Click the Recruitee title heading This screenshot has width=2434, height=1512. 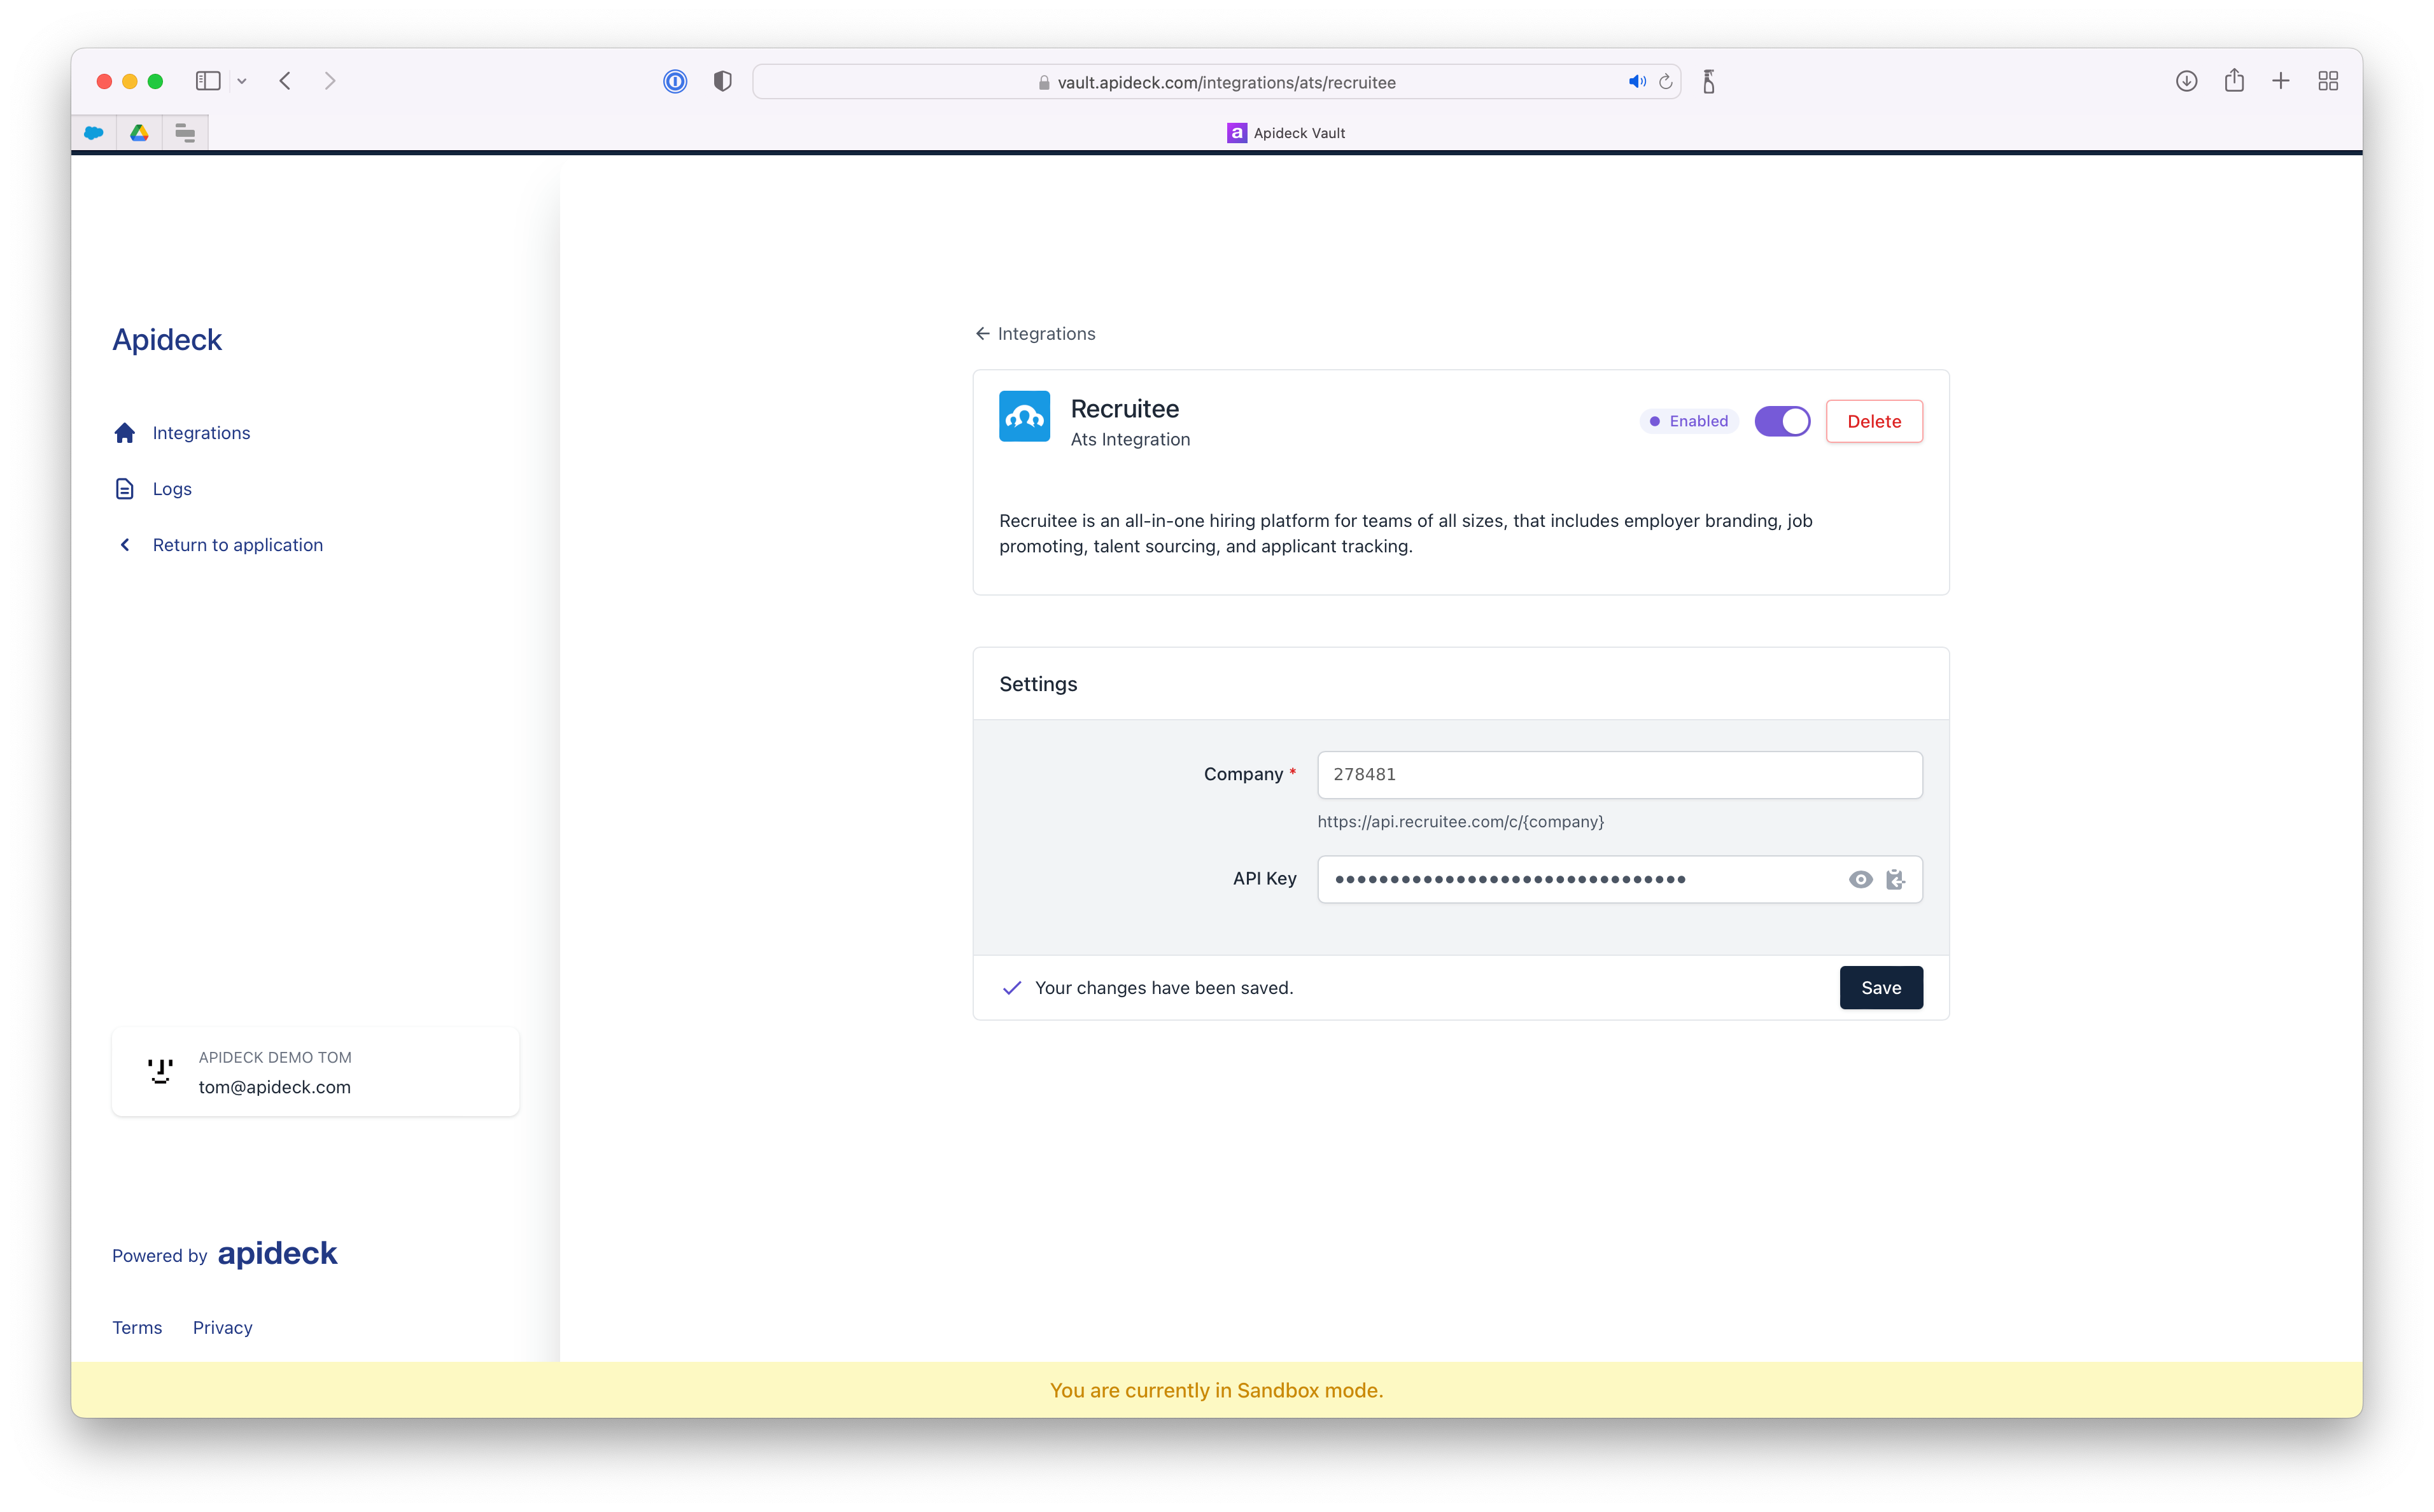[x=1124, y=409]
